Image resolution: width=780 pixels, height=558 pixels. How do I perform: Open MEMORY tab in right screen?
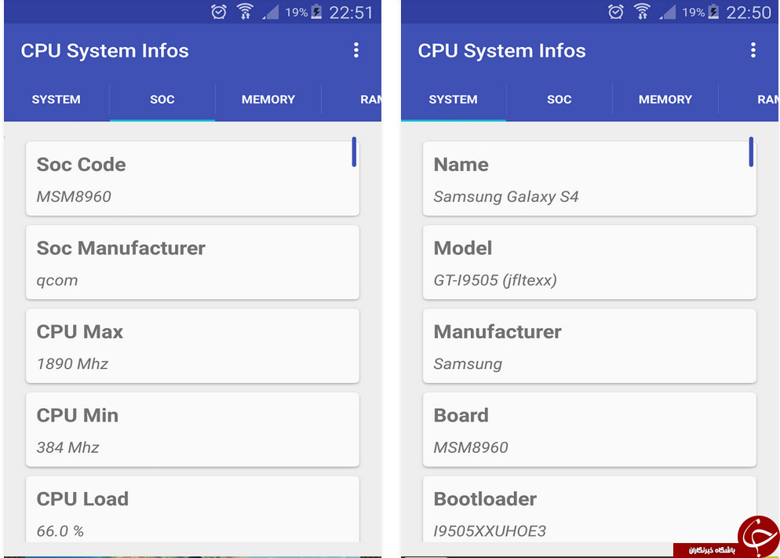click(665, 100)
